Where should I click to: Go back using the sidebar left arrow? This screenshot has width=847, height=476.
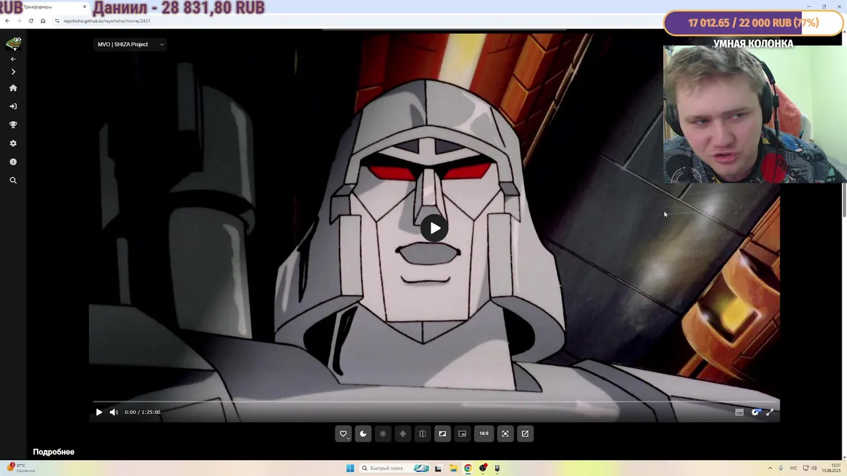13,59
